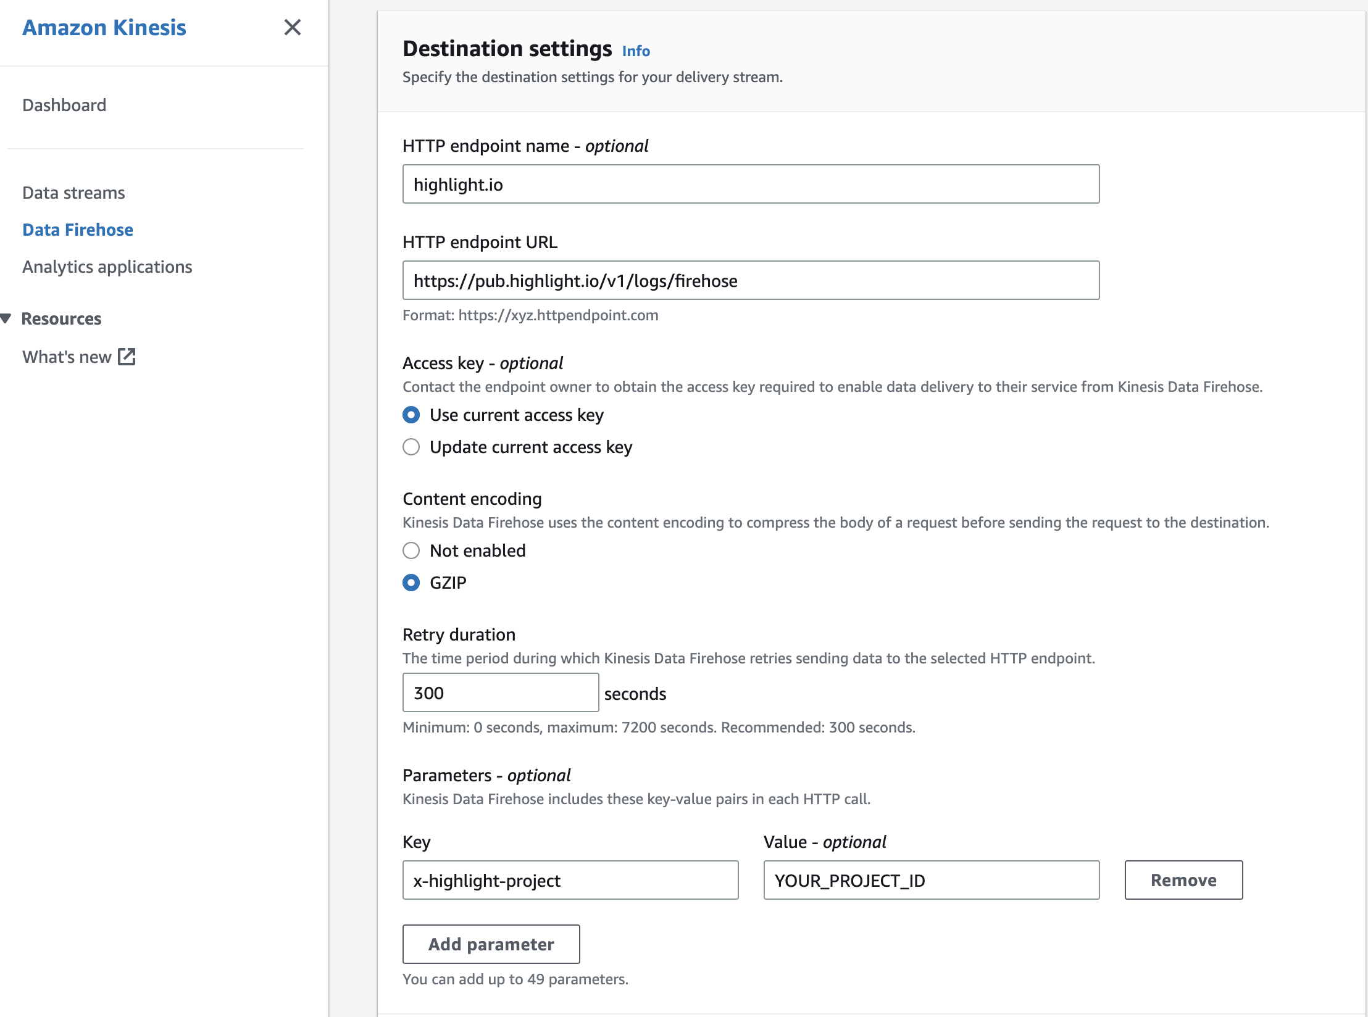The height and width of the screenshot is (1017, 1368).
Task: Open Analytics applications page
Action: (107, 267)
